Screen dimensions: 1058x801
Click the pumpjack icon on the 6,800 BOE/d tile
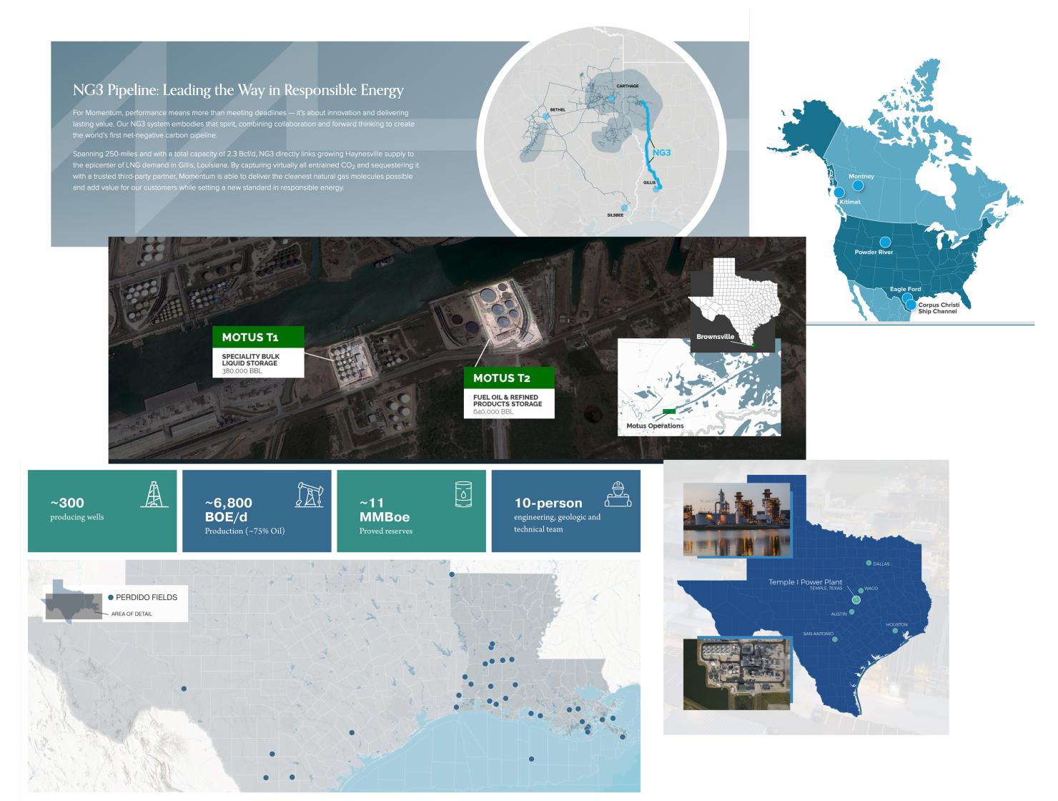(x=309, y=494)
